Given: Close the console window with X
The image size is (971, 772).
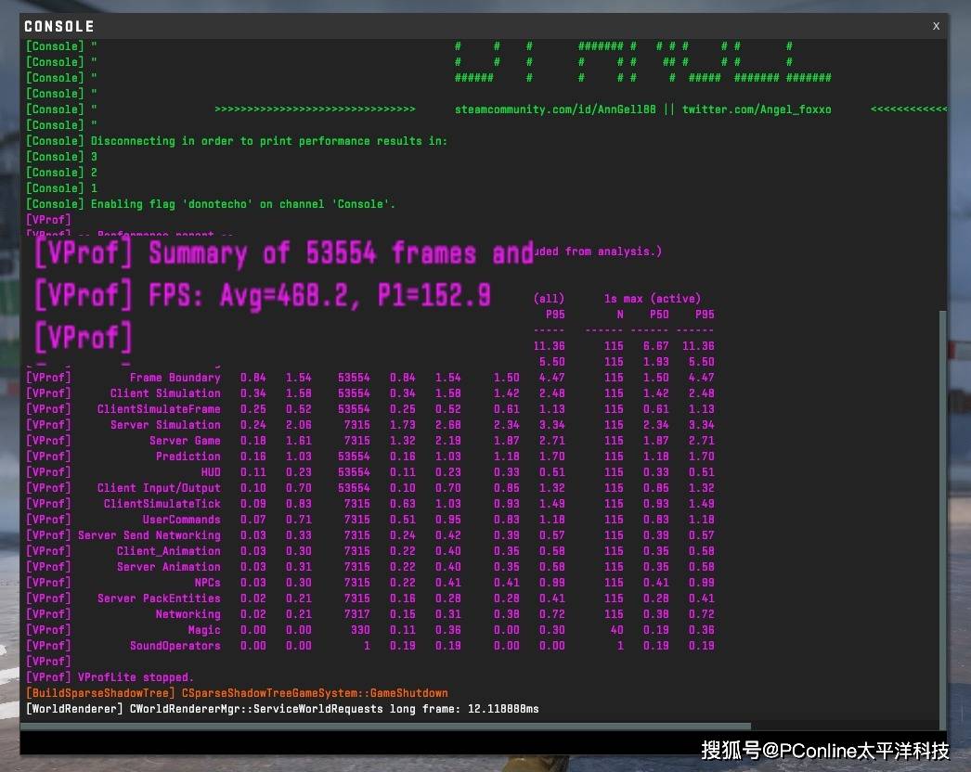Looking at the screenshot, I should pyautogui.click(x=936, y=26).
